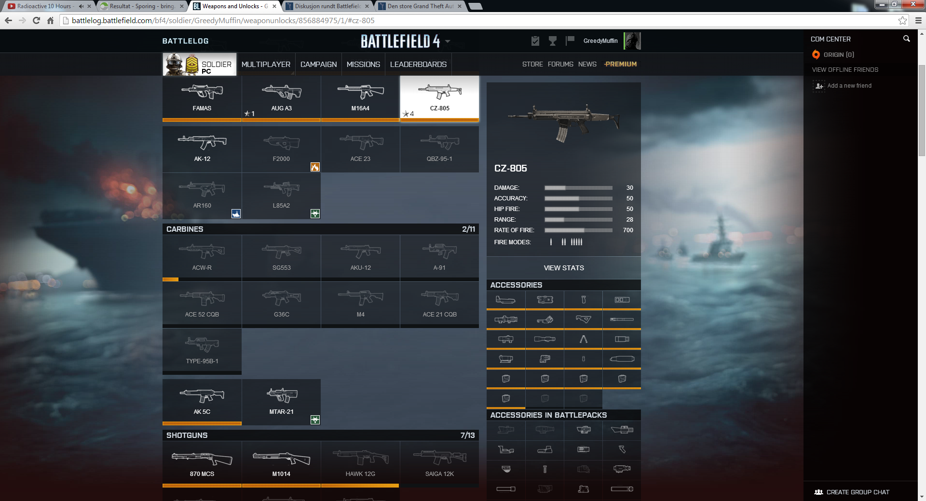Open the News link
The height and width of the screenshot is (501, 926).
click(587, 64)
